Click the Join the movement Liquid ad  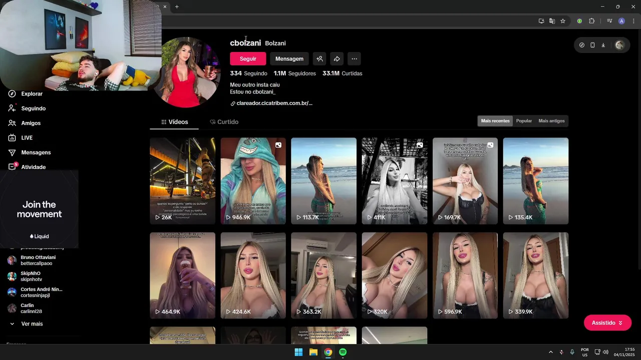click(39, 209)
